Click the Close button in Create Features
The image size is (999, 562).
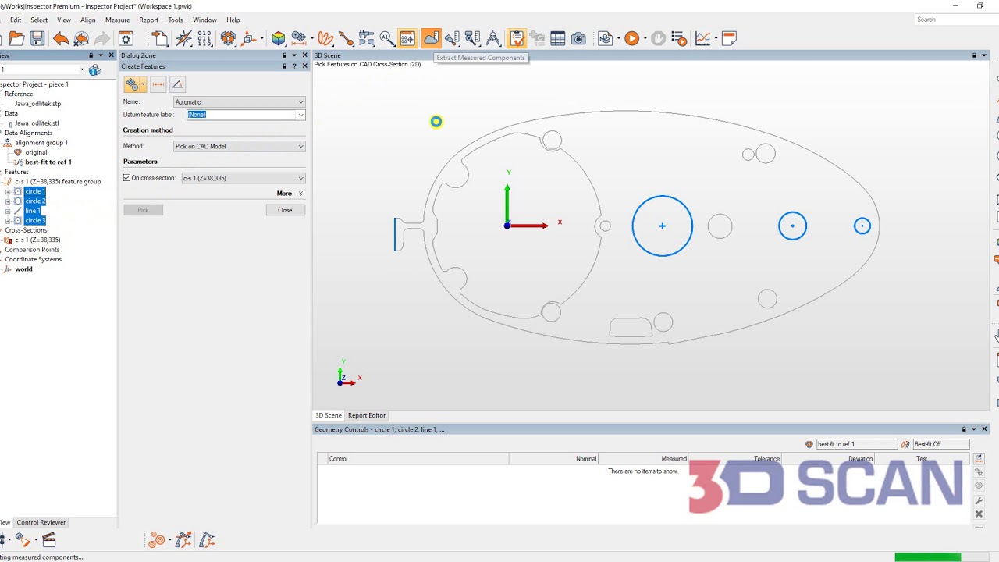coord(285,209)
